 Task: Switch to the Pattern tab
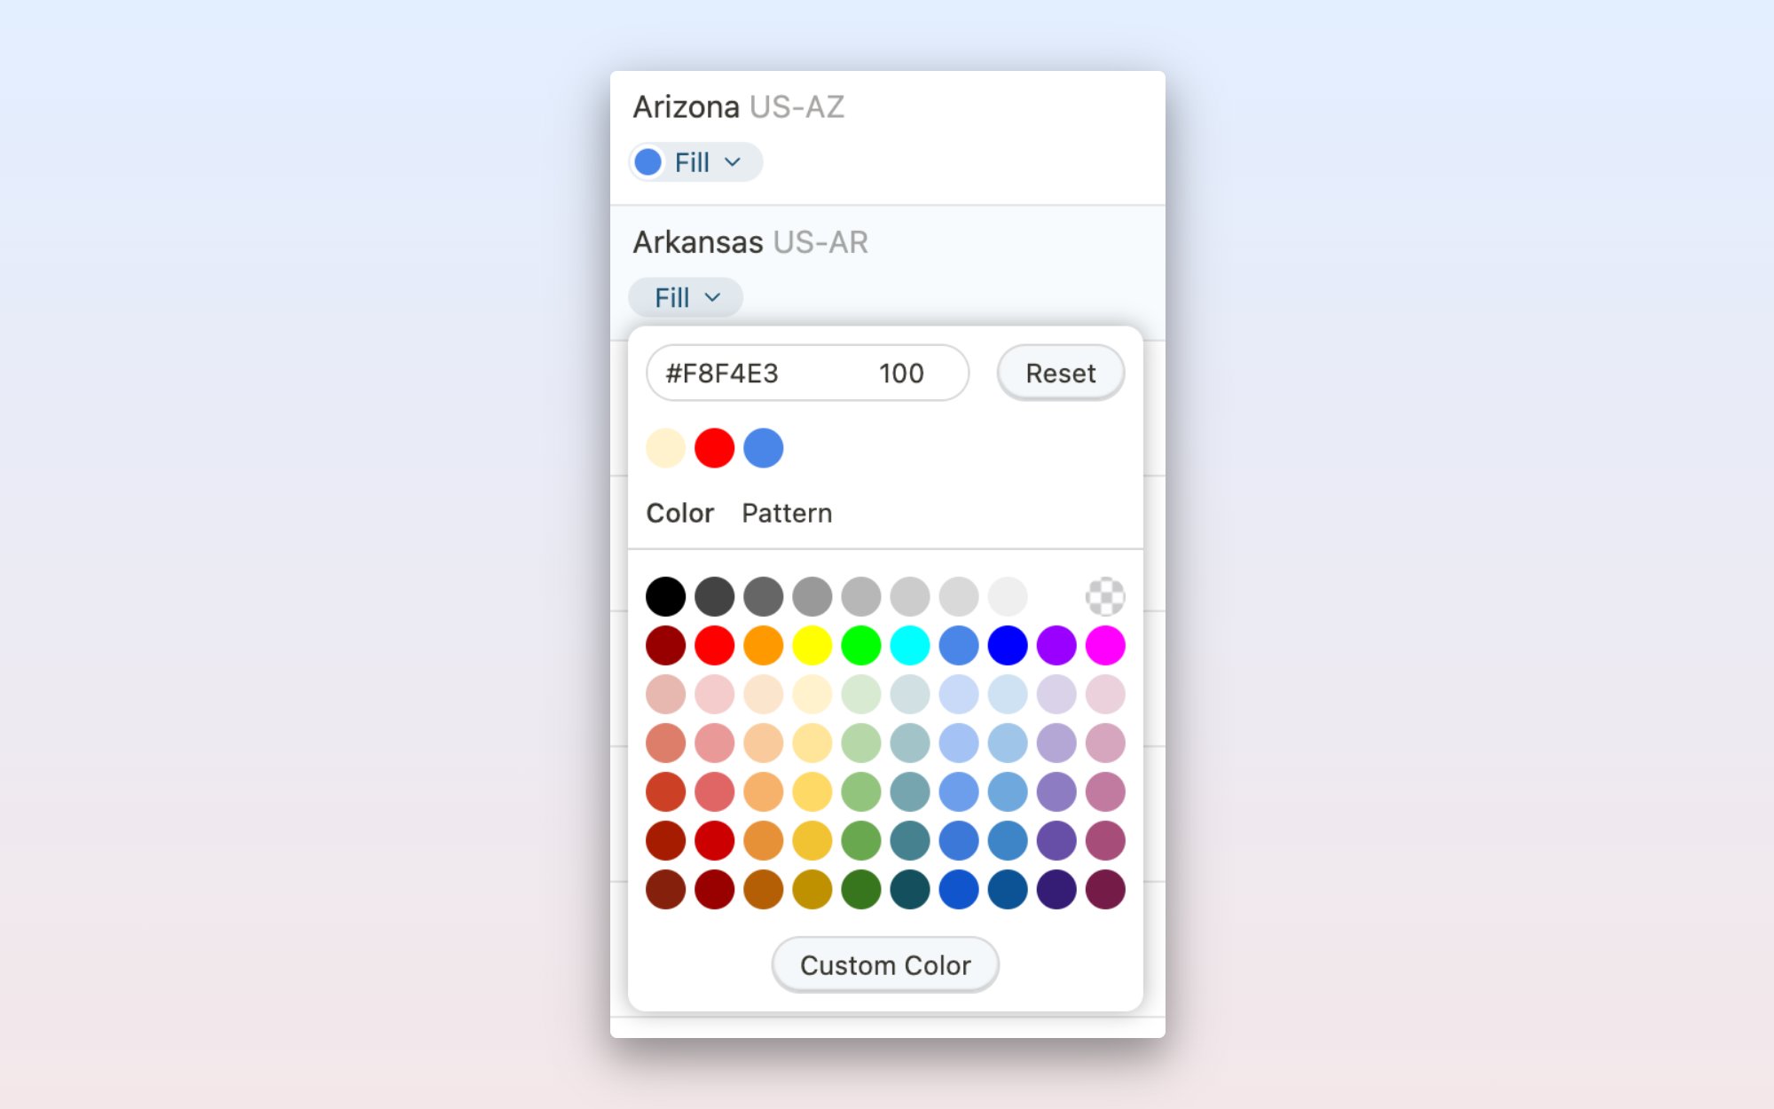[x=784, y=514]
